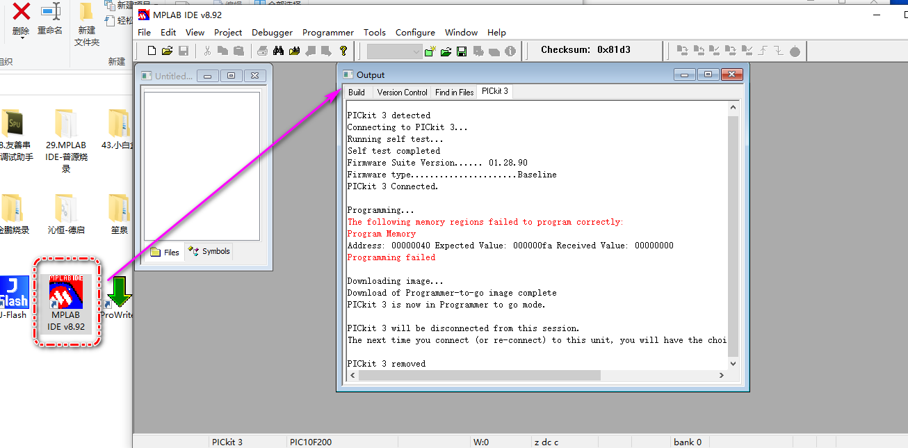Open the File menu
908x448 pixels.
144,32
